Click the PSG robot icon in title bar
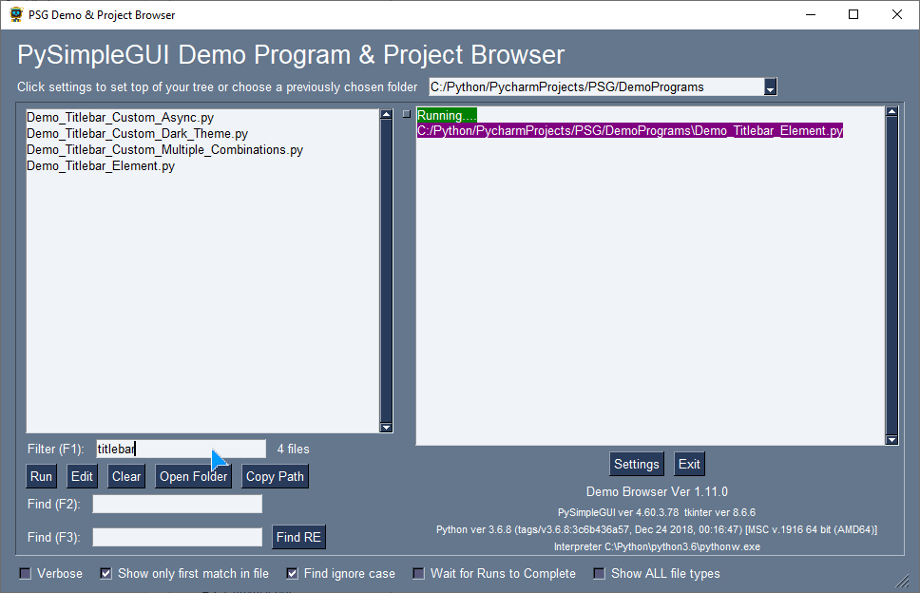 (x=15, y=14)
